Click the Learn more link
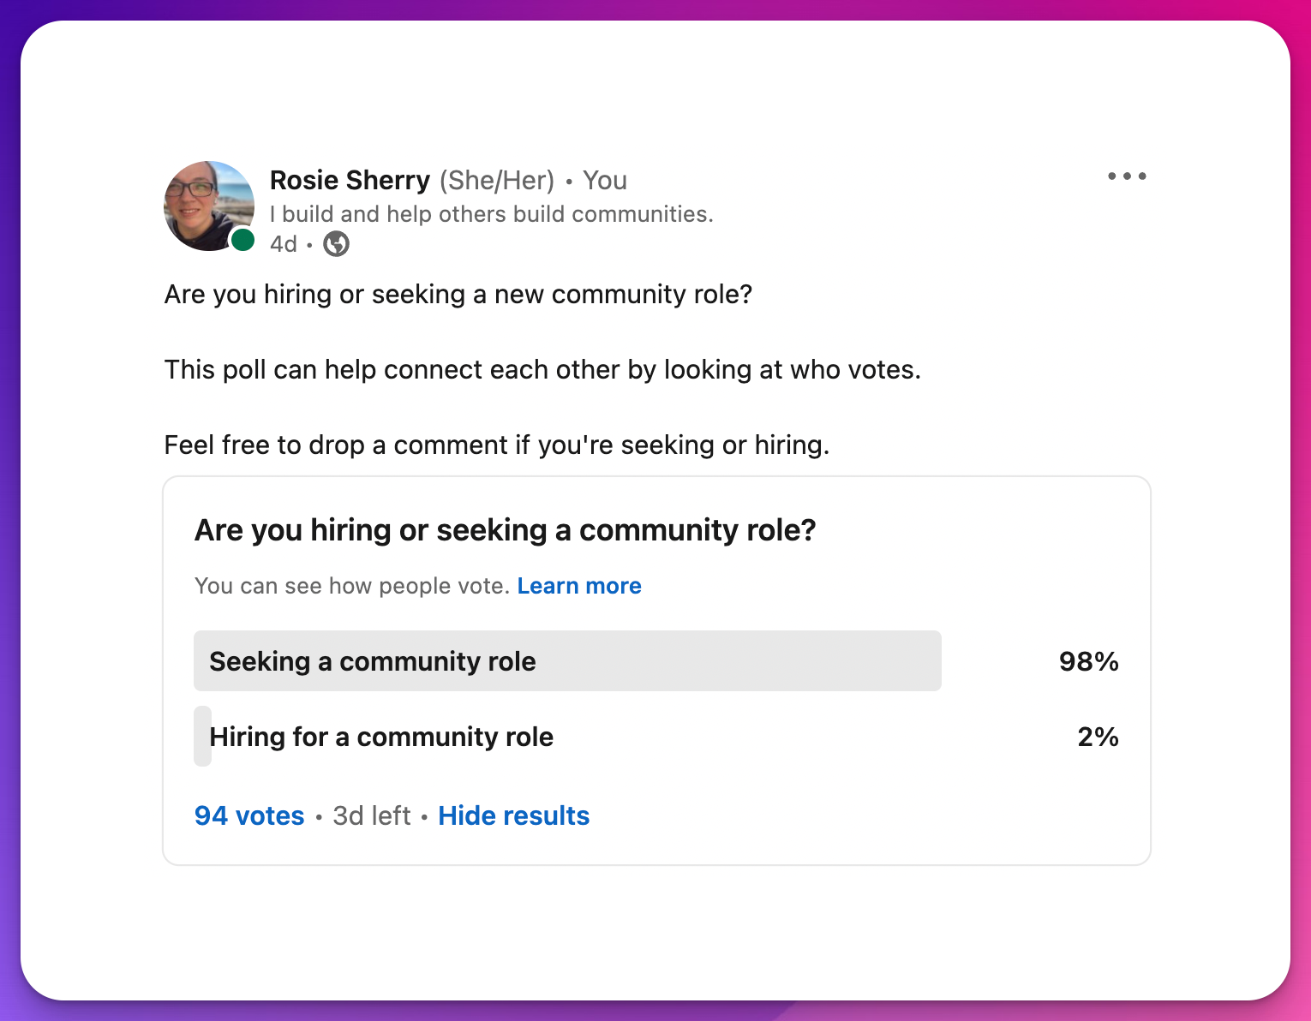Screen dimensions: 1311x1021 [579, 586]
